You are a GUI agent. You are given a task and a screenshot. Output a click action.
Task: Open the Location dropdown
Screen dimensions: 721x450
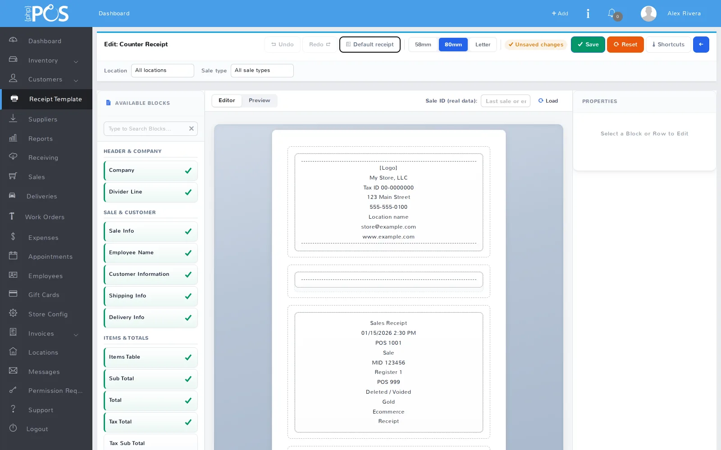point(163,71)
